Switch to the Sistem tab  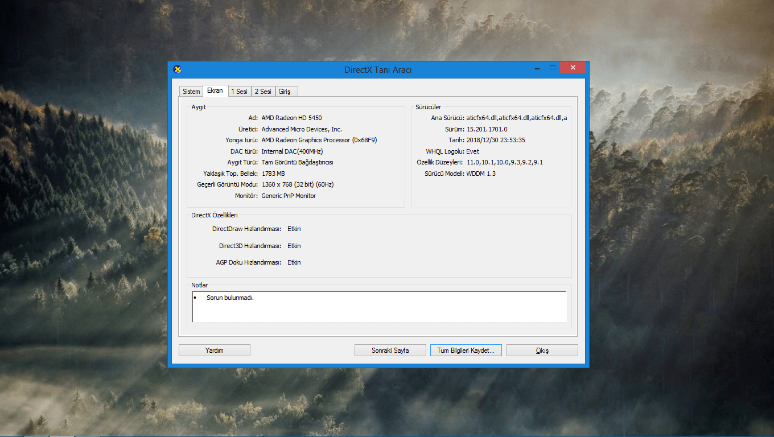191,92
